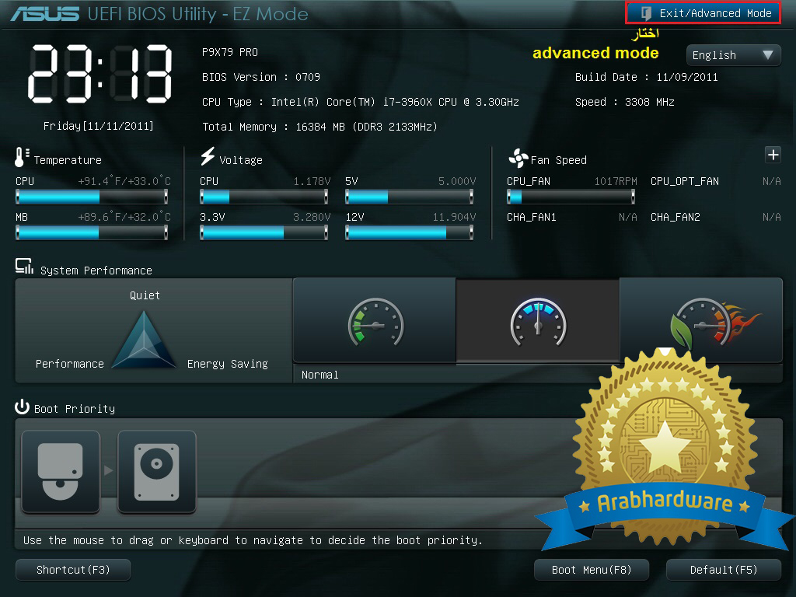Image resolution: width=796 pixels, height=597 pixels.
Task: Click the P9X79 PRO model name
Action: point(230,52)
